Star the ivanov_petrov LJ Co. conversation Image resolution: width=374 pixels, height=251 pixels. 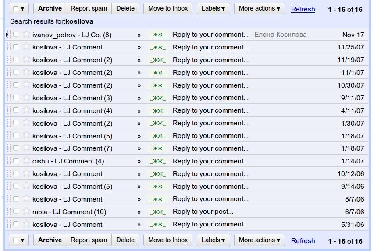point(26,34)
